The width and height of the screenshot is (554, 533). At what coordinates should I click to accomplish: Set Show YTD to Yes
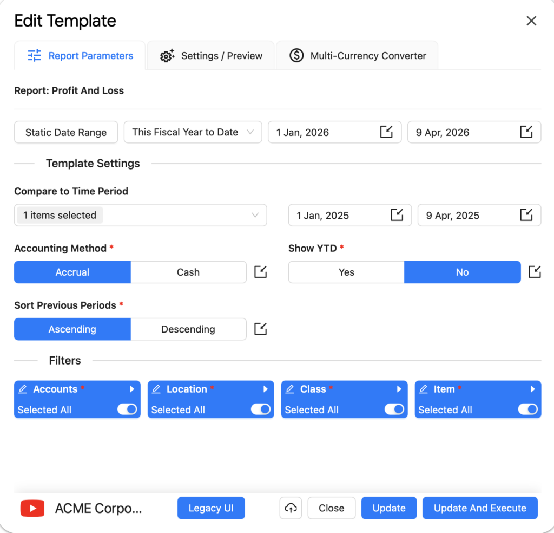click(x=346, y=272)
